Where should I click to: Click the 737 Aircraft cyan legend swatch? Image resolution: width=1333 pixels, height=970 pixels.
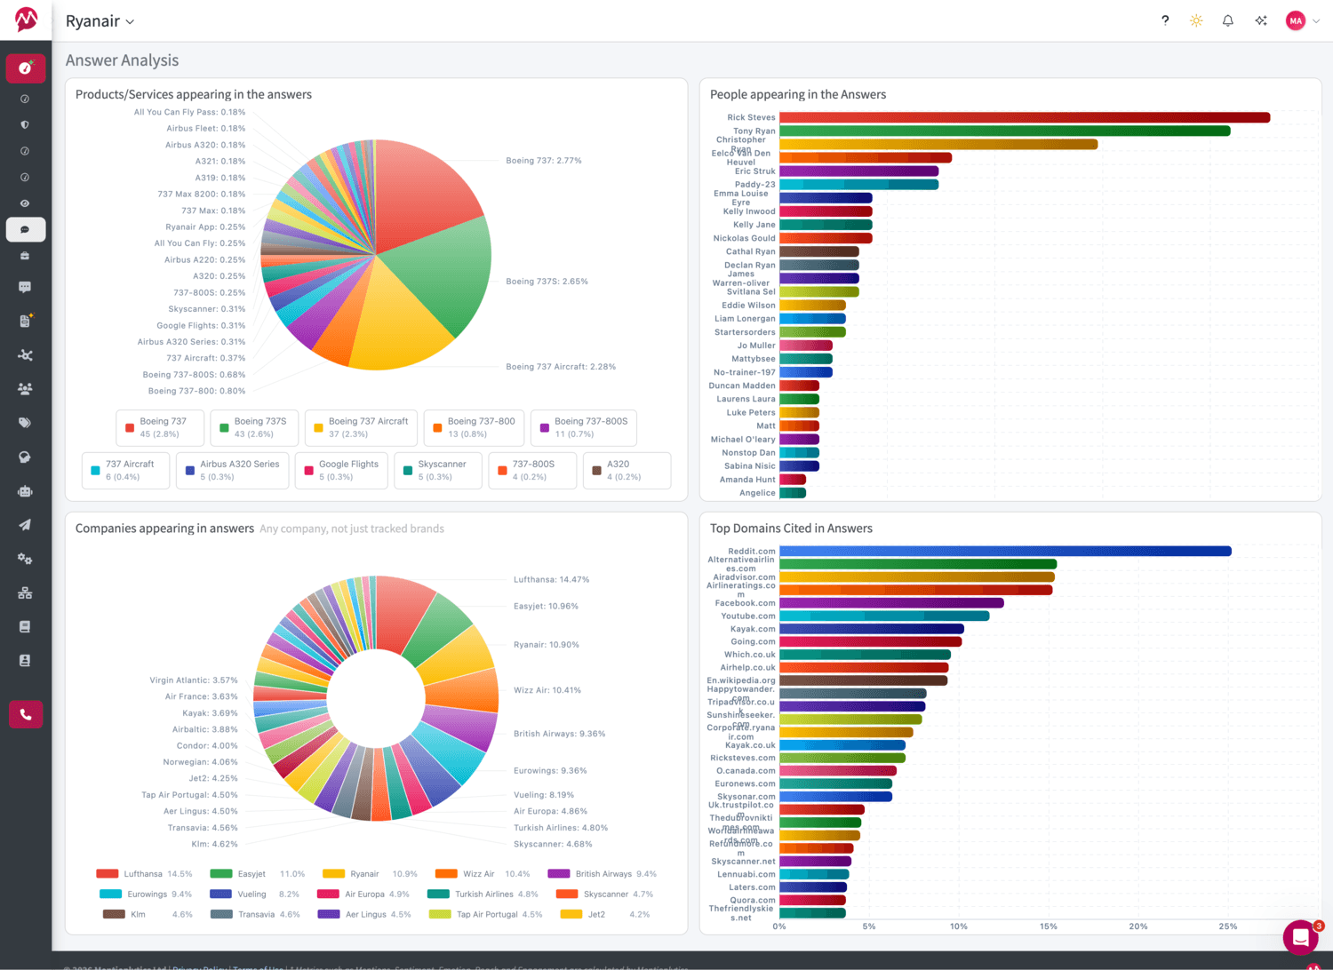(95, 471)
